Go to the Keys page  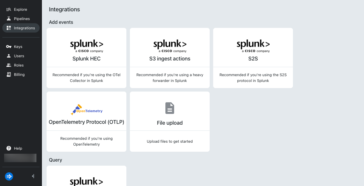point(21,46)
